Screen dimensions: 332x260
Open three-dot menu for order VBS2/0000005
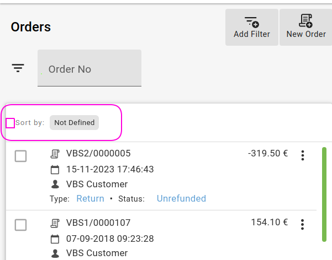tap(302, 155)
